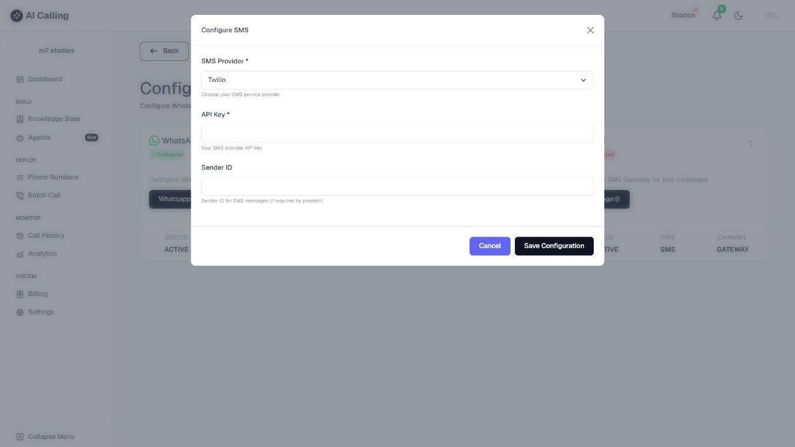Cancel the SMS configuration dialog
This screenshot has height=447, width=795.
pyautogui.click(x=489, y=246)
